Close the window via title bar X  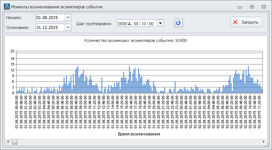264,7
